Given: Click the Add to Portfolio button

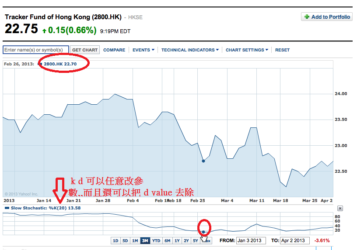Looking at the screenshot, I should [x=327, y=17].
